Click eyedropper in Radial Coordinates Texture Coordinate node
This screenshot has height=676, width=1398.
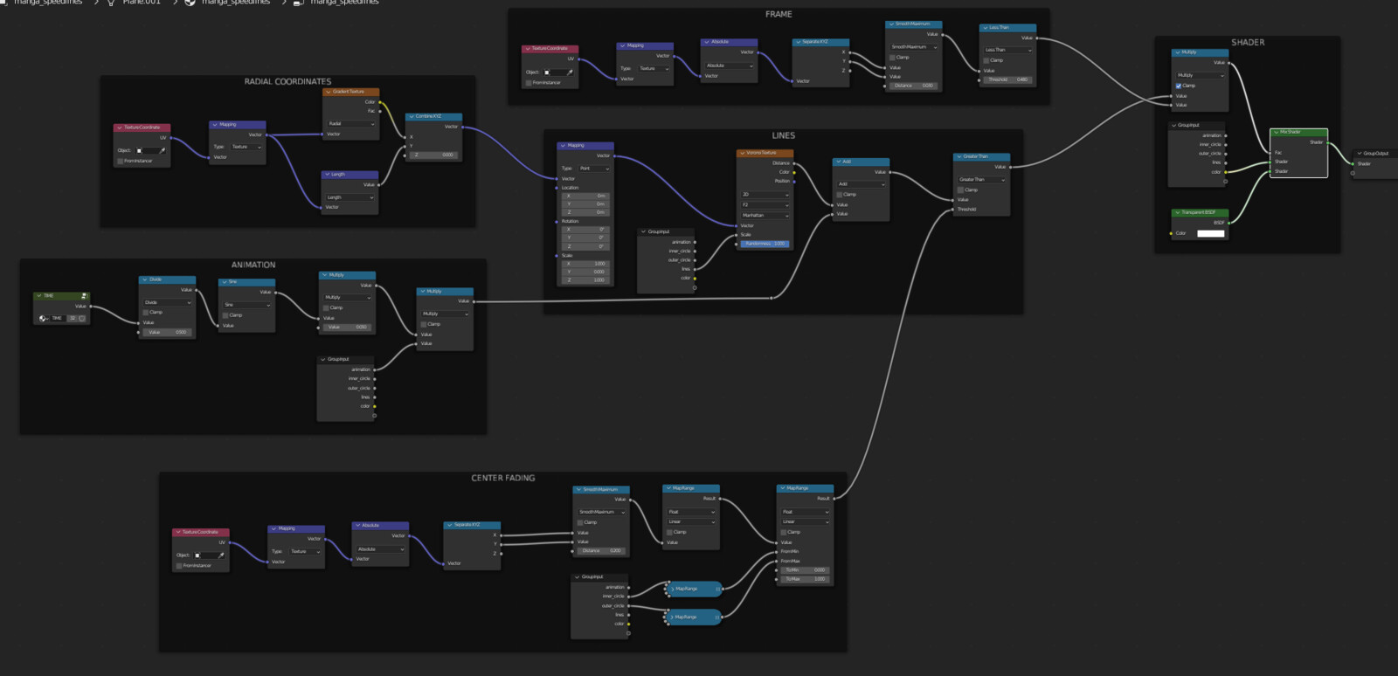pos(163,150)
